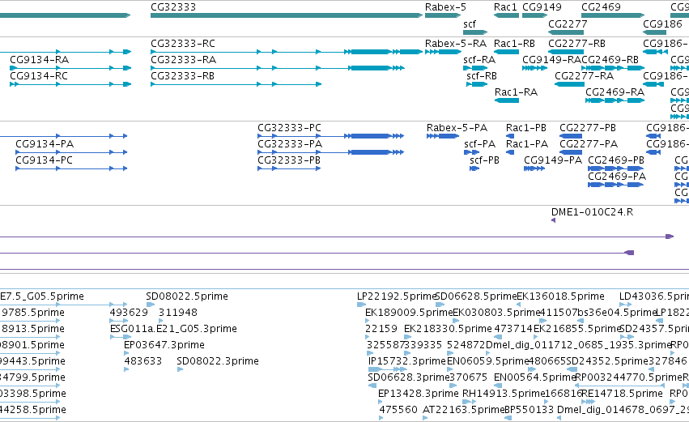Viewport: 689px width, 422px height.
Task: Click the Rac1-RB transcript label
Action: point(514,44)
